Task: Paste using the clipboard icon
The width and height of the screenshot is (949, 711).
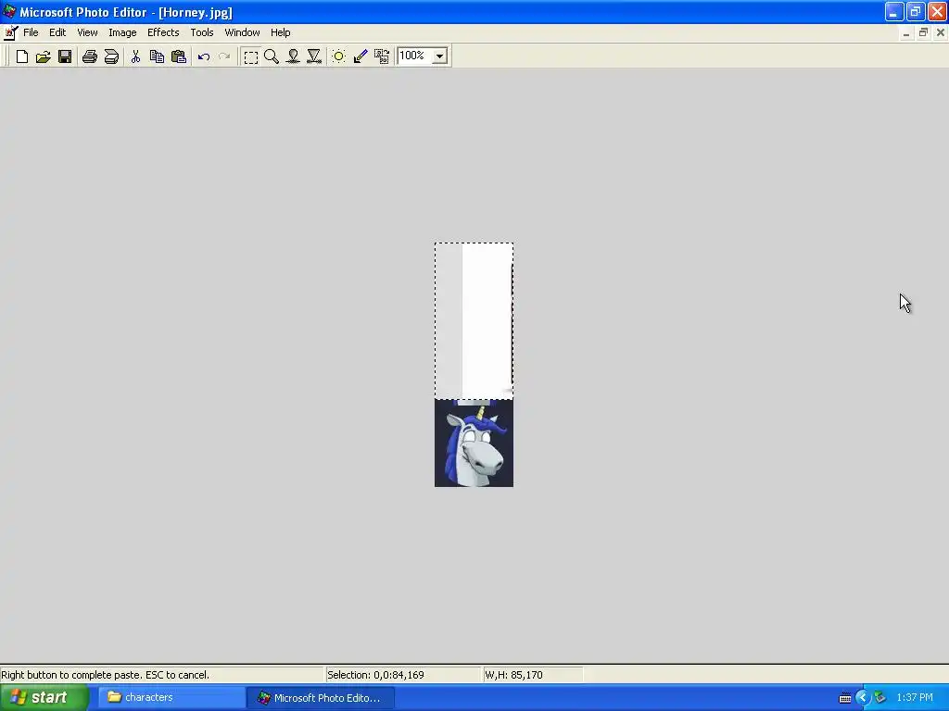Action: pos(179,56)
